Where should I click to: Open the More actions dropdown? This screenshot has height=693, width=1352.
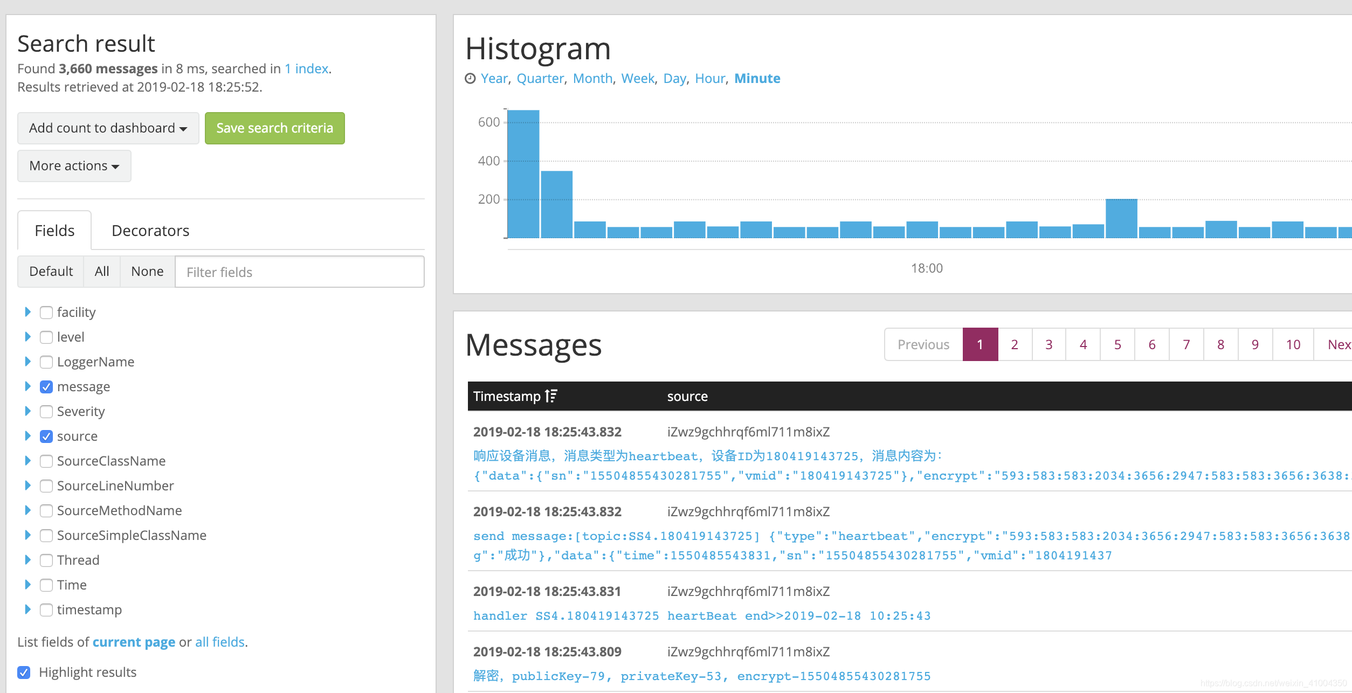point(74,166)
